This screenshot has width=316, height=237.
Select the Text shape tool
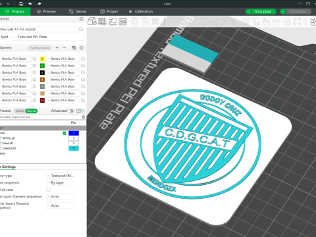tap(256, 22)
